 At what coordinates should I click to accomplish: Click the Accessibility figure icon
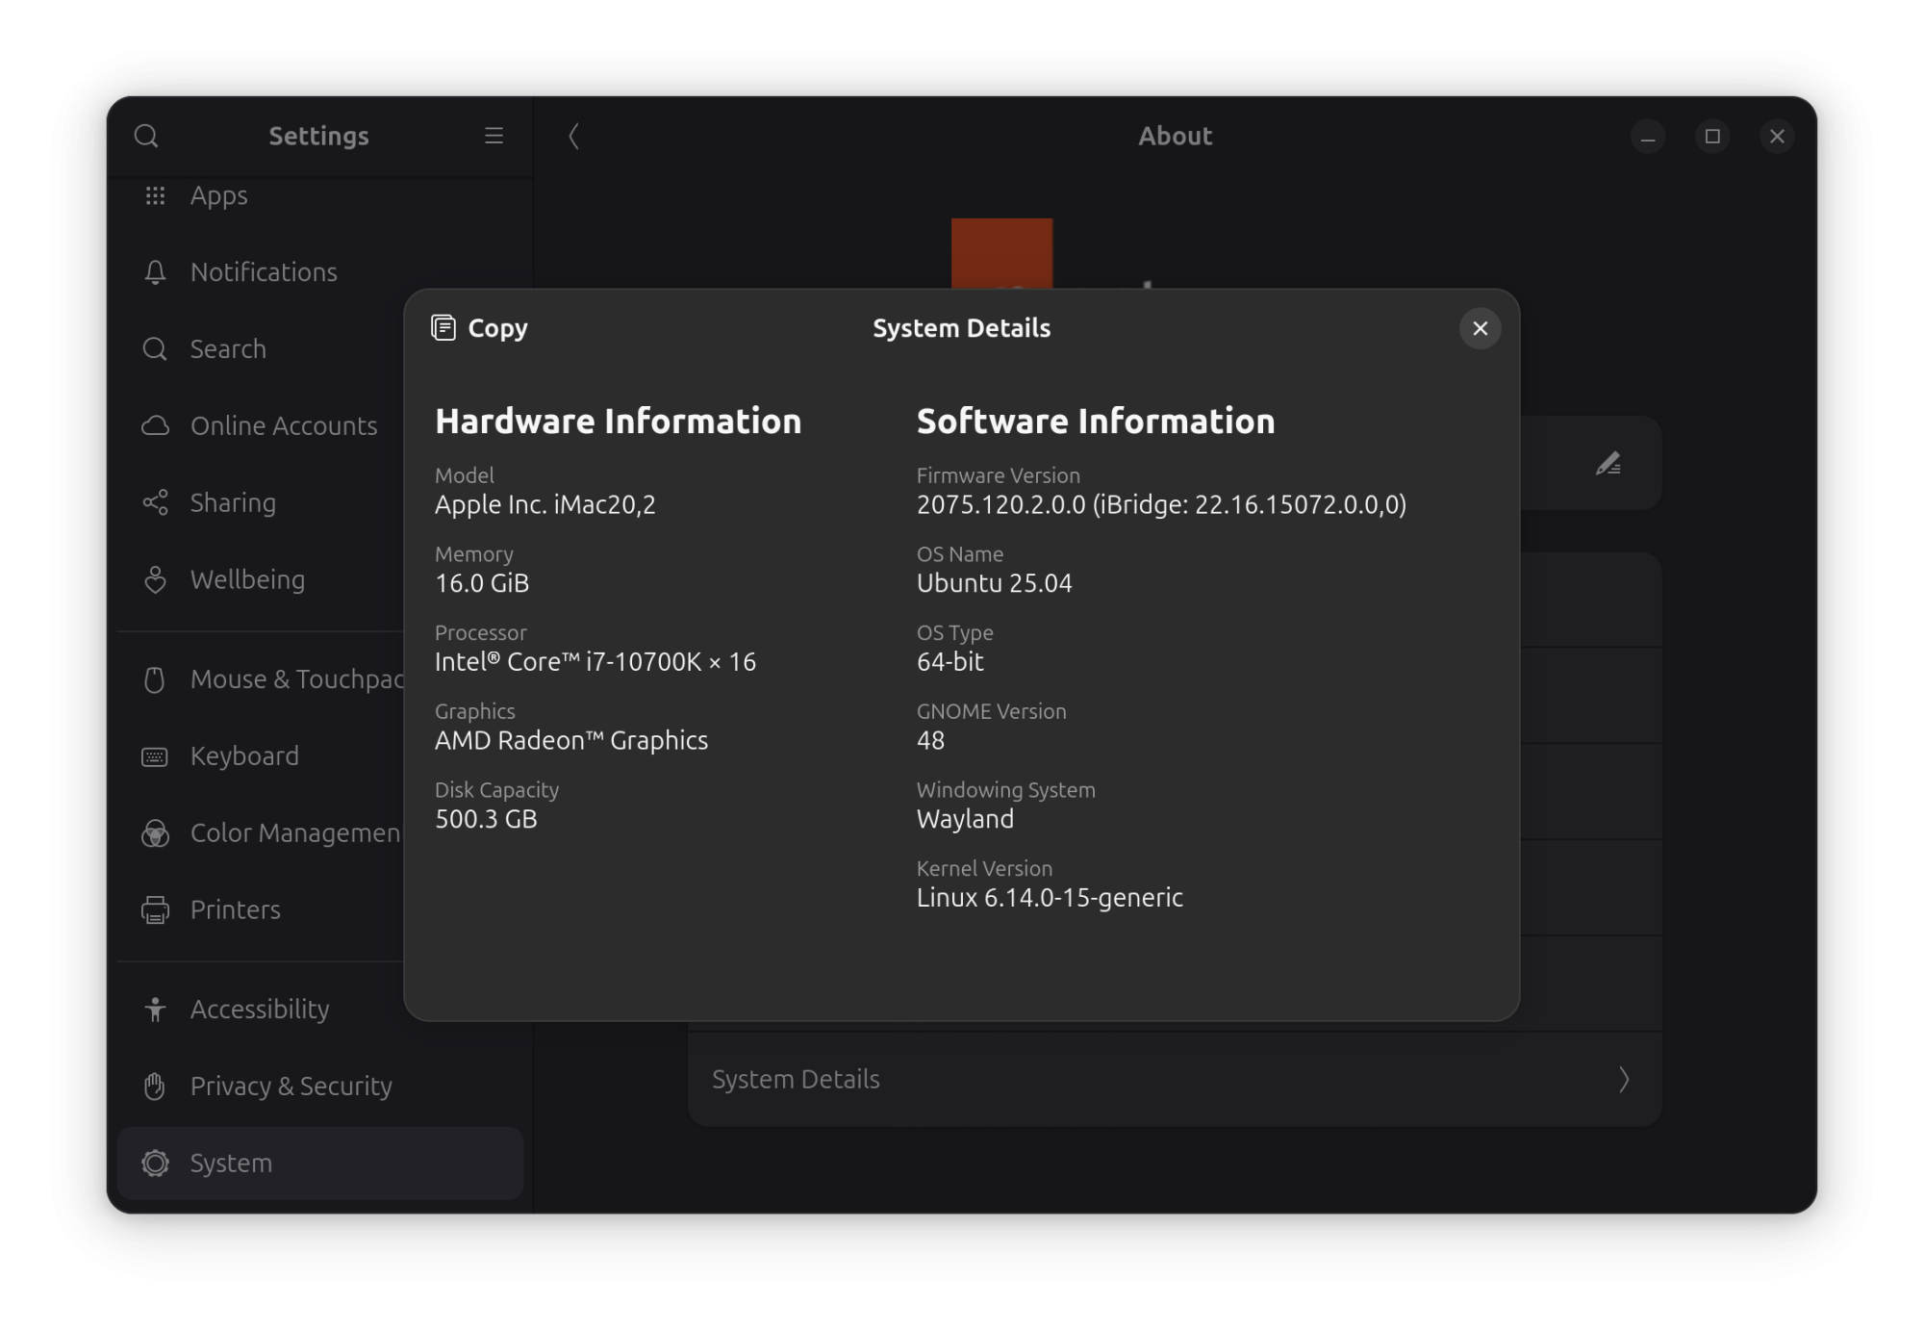155,1009
